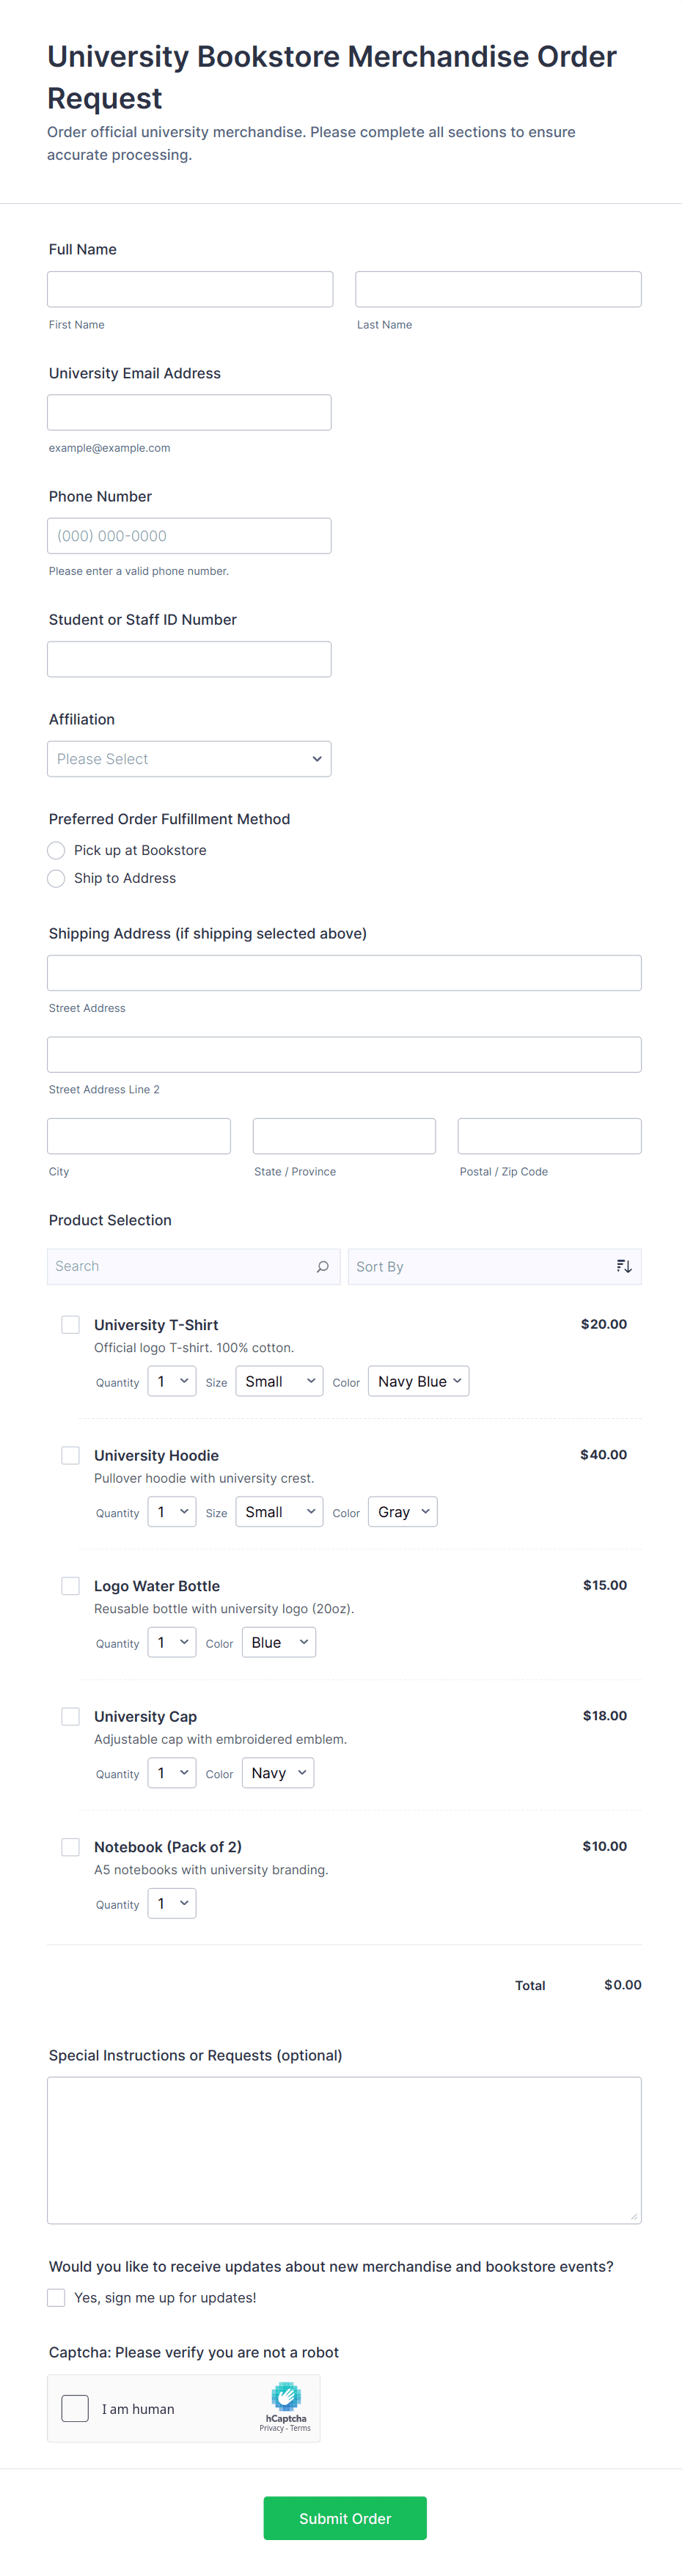
Task: Check the 'I am human' captcha box
Action: coord(75,2408)
